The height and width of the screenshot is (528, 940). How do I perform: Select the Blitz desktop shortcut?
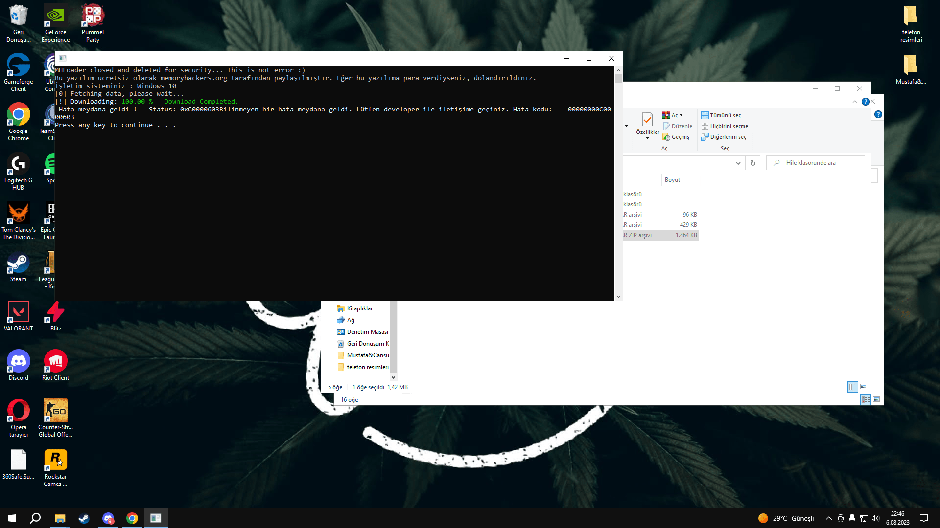[55, 316]
